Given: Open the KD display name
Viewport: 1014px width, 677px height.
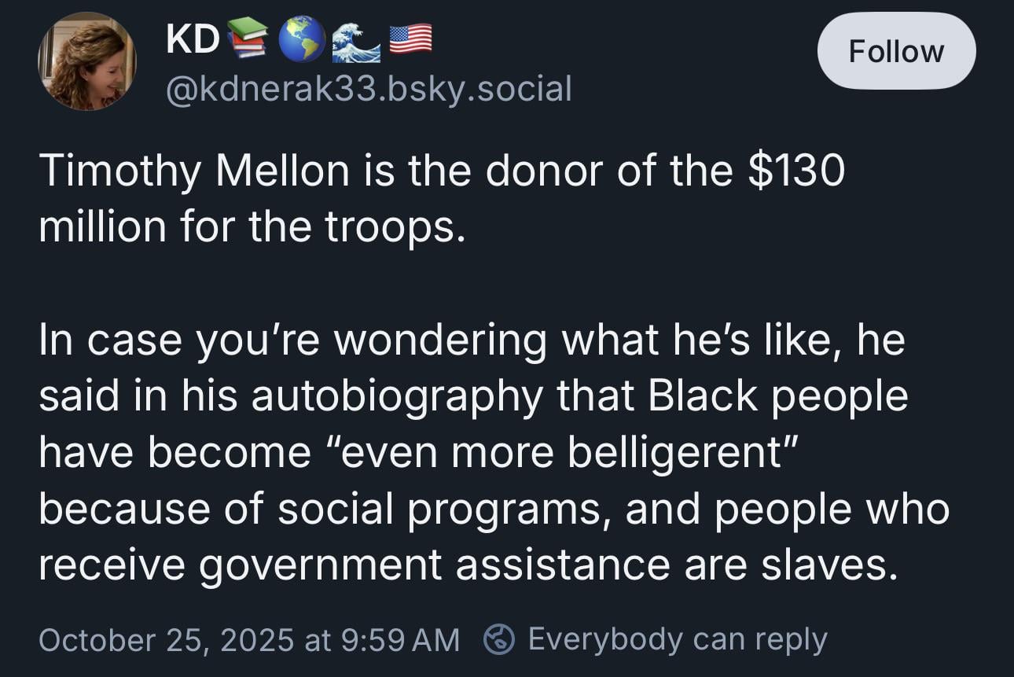Looking at the screenshot, I should [192, 39].
